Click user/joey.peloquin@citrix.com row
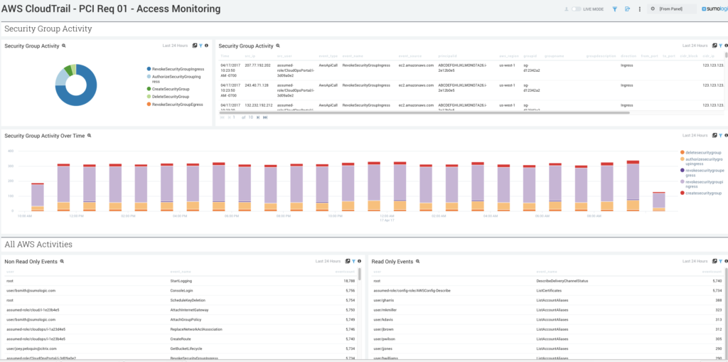Image resolution: width=728 pixels, height=362 pixels. click(181, 348)
